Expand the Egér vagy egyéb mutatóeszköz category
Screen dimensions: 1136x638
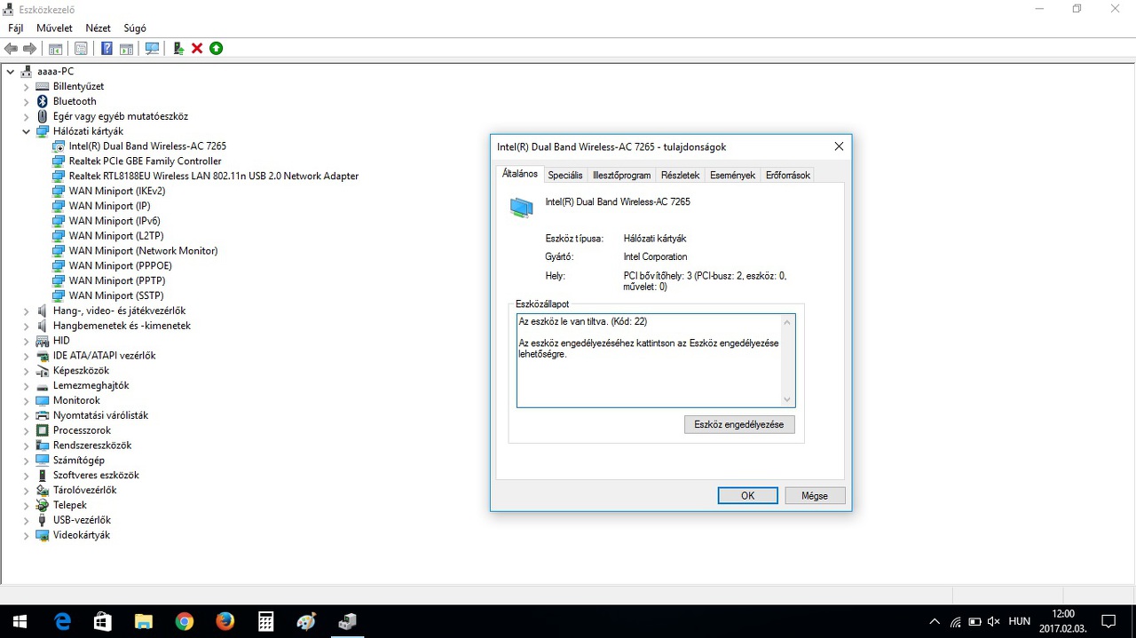[x=27, y=116]
